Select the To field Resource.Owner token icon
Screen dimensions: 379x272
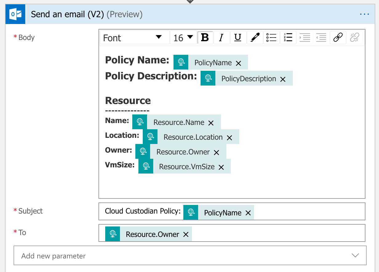pyautogui.click(x=113, y=234)
